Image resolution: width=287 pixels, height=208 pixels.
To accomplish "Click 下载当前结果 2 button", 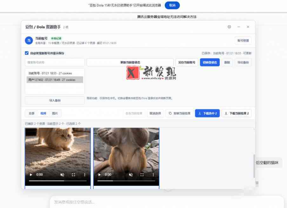I will 237,113.
